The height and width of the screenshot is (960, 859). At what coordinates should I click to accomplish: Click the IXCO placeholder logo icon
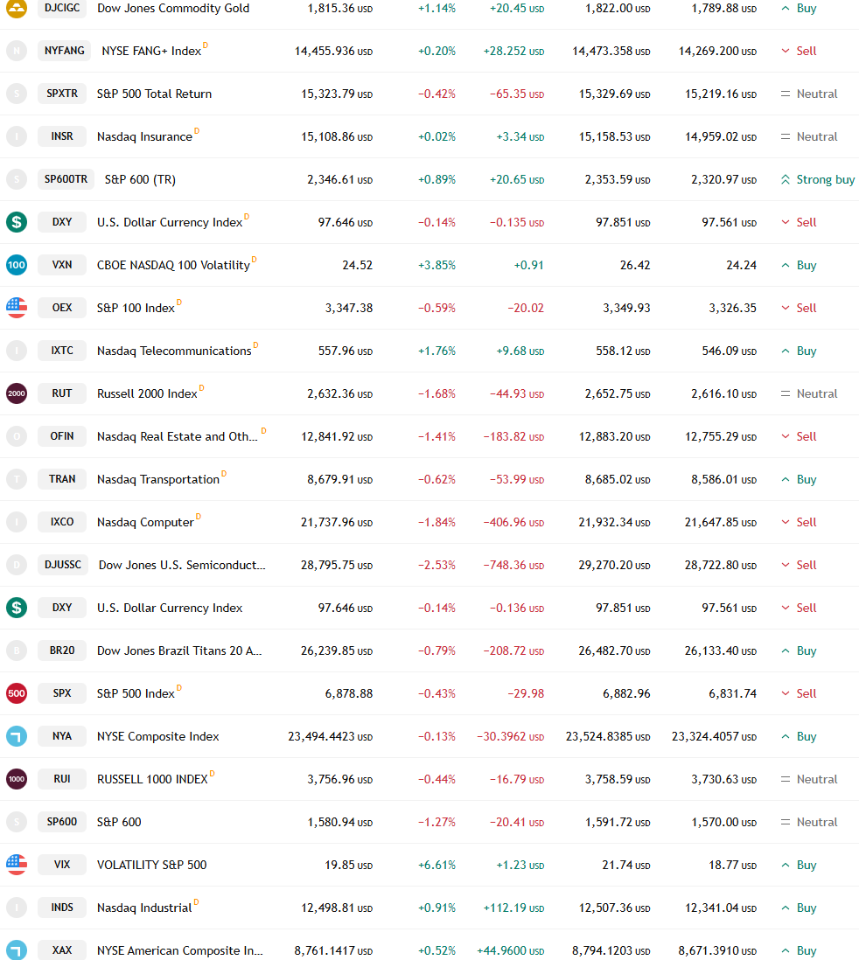(17, 522)
